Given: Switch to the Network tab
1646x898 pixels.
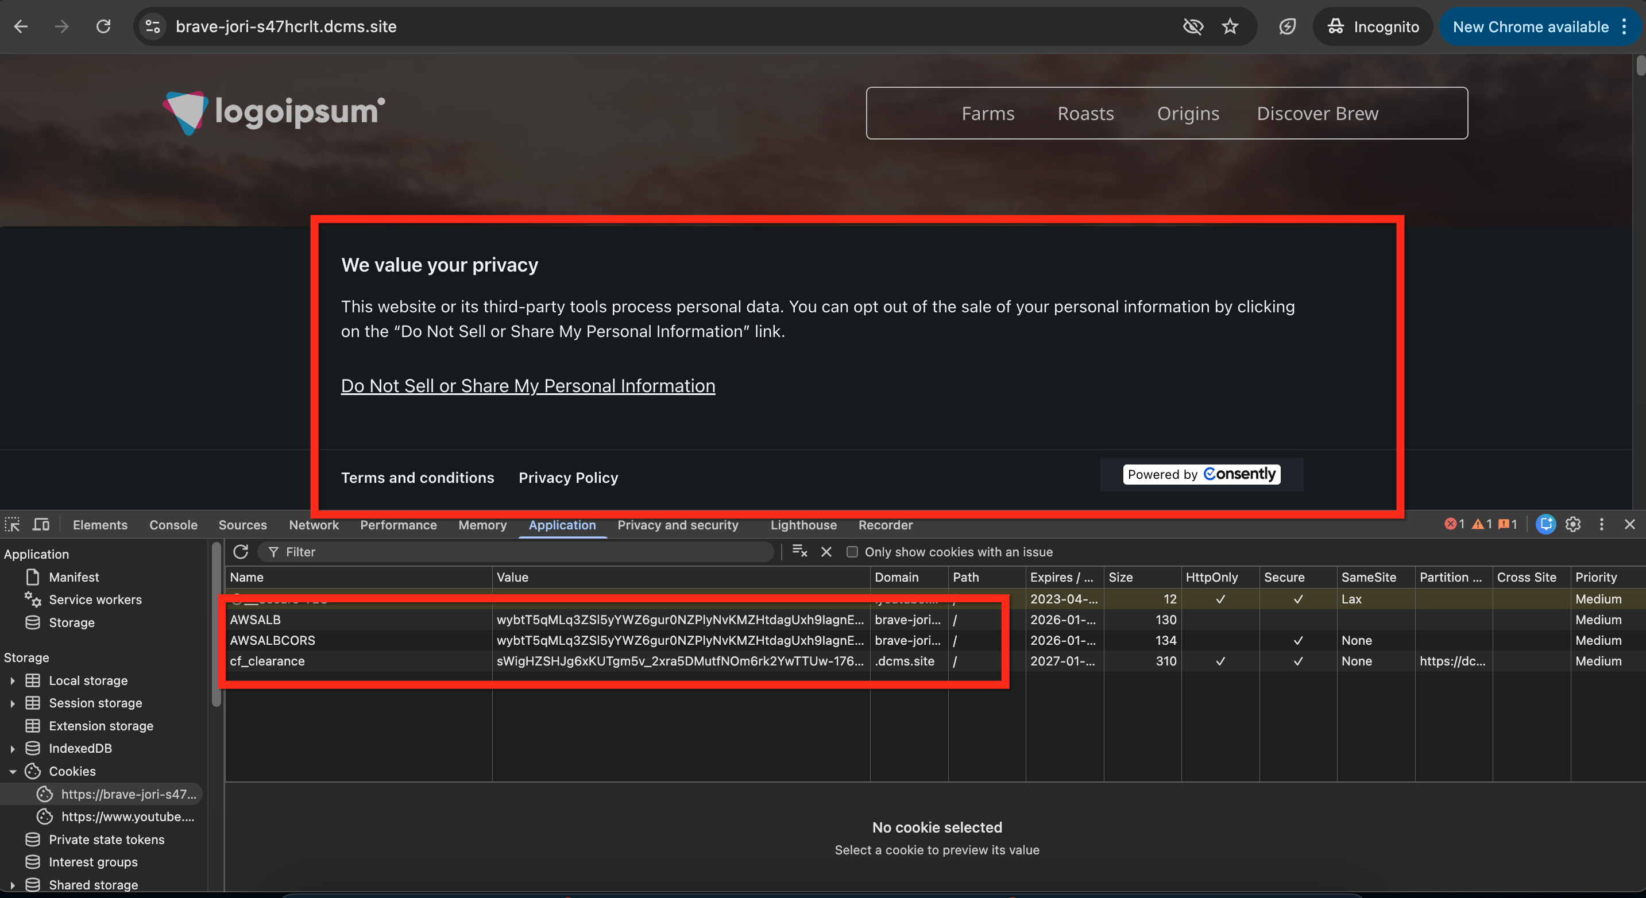Looking at the screenshot, I should [313, 525].
